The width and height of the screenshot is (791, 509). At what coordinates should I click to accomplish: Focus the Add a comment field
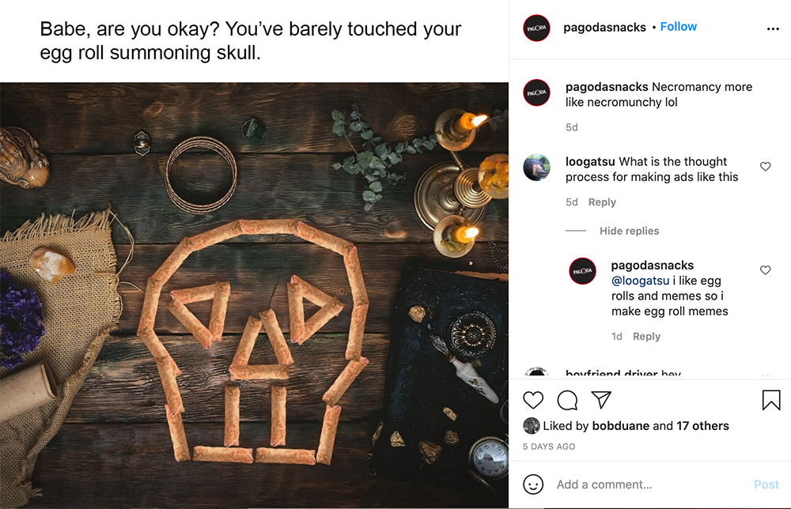click(x=651, y=484)
